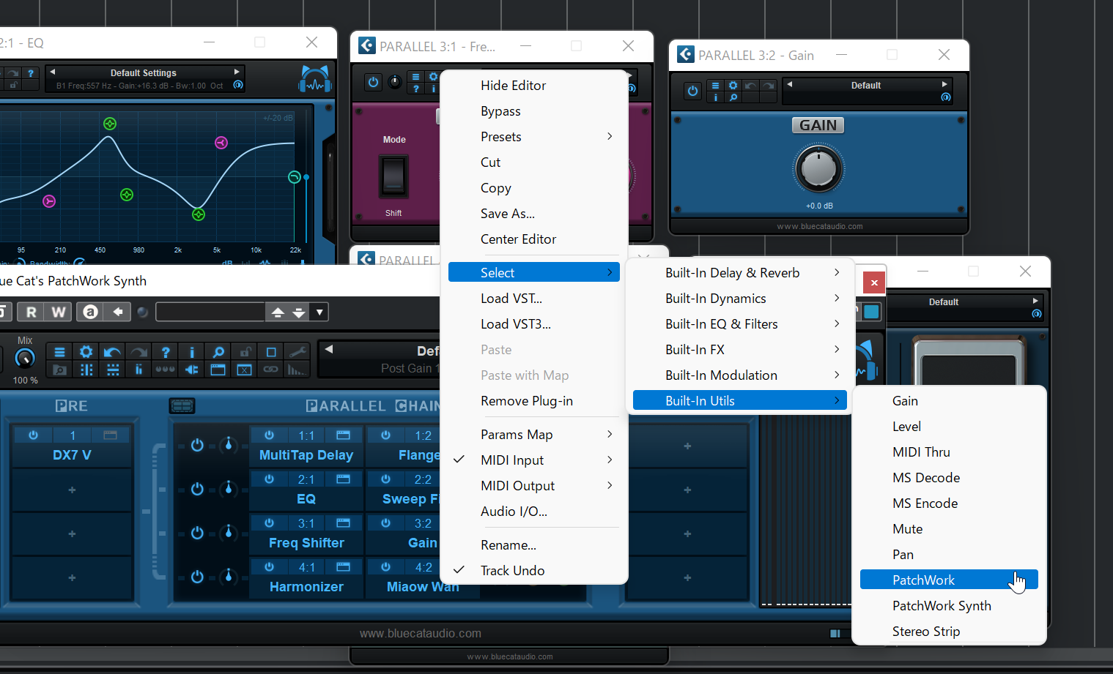Click the left arrow button beside the 'a' button
The height and width of the screenshot is (674, 1113).
[117, 312]
